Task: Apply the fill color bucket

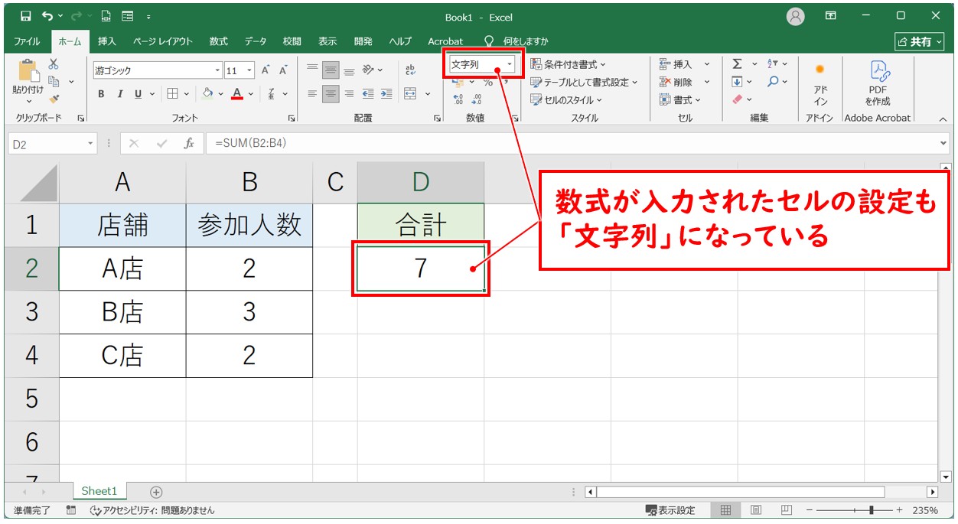Action: (x=207, y=94)
